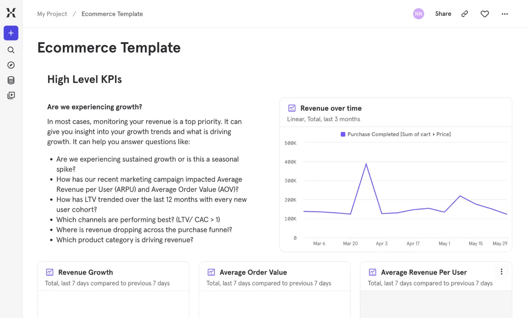Click the Mixpanel logo in the sidebar

11,13
